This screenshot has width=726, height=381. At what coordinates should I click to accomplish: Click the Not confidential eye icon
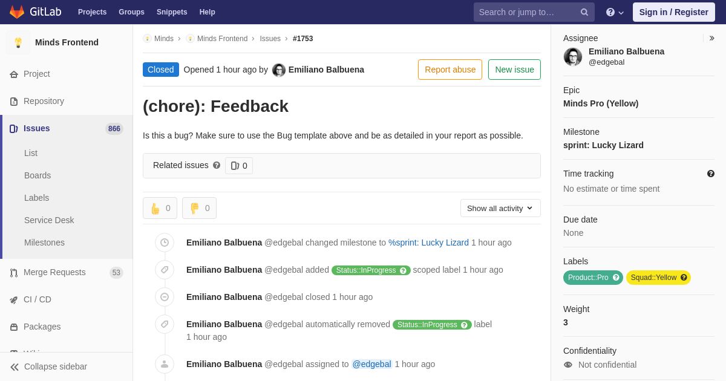[567, 365]
